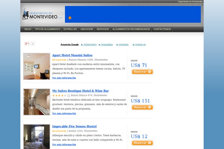Open the Impecable Five Senses Hostel photo

pos(37,137)
